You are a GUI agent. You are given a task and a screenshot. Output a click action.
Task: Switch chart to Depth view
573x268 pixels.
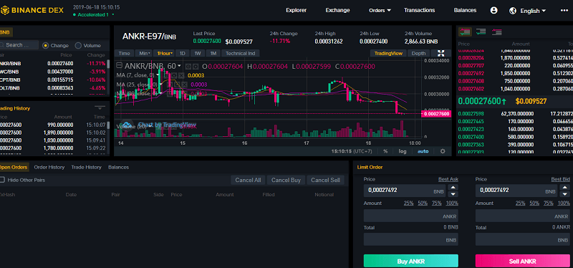418,53
